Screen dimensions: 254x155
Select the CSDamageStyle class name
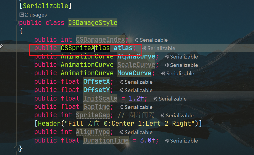(x=93, y=22)
